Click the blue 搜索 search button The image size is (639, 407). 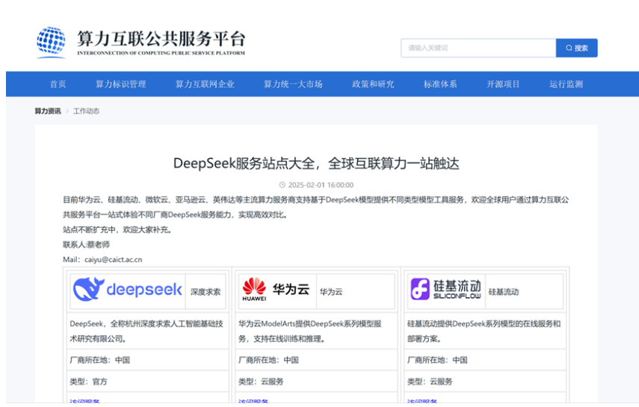[577, 48]
